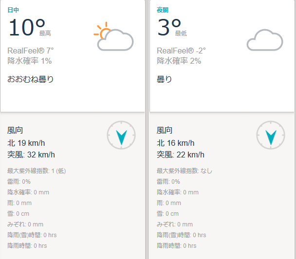Image resolution: width=296 pixels, height=259 pixels.
Task: Click the nighttime cloudy weather icon
Action: pyautogui.click(x=265, y=40)
